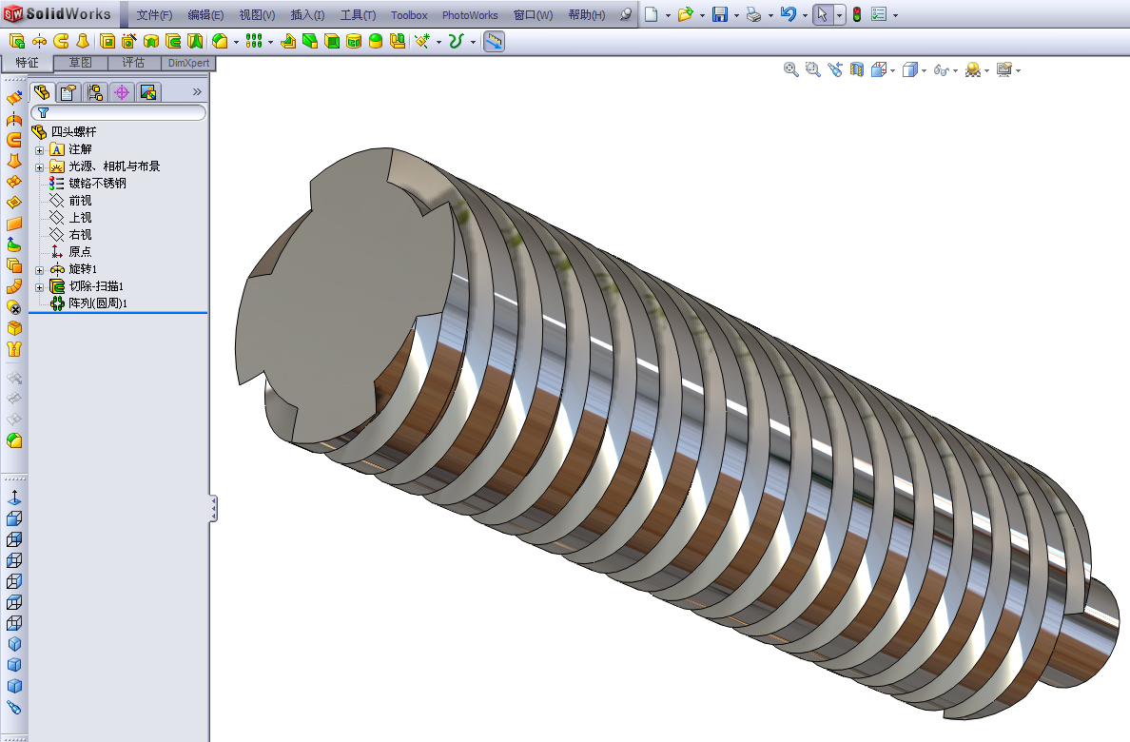The height and width of the screenshot is (742, 1130).
Task: Open the 窗口(W) menu
Action: pyautogui.click(x=534, y=14)
